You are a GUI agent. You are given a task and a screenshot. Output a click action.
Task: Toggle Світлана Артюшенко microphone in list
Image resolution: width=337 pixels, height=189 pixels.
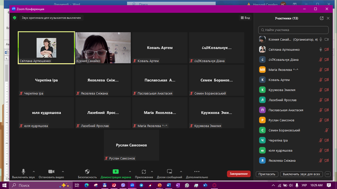tap(320, 50)
